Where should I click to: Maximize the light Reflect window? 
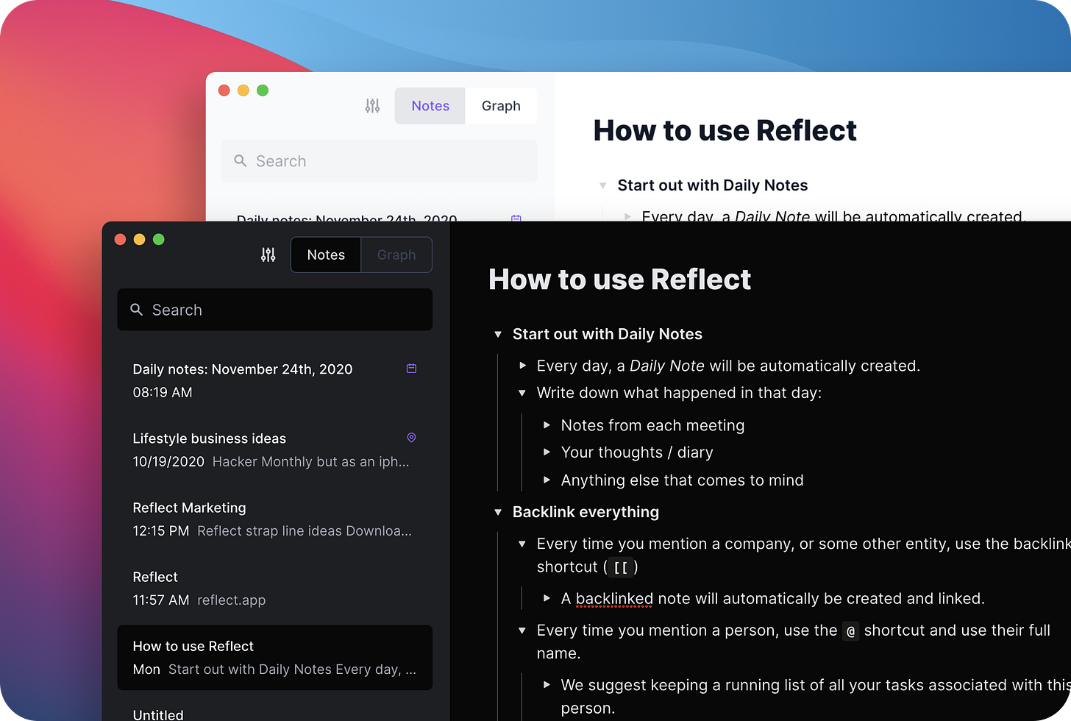click(x=263, y=90)
